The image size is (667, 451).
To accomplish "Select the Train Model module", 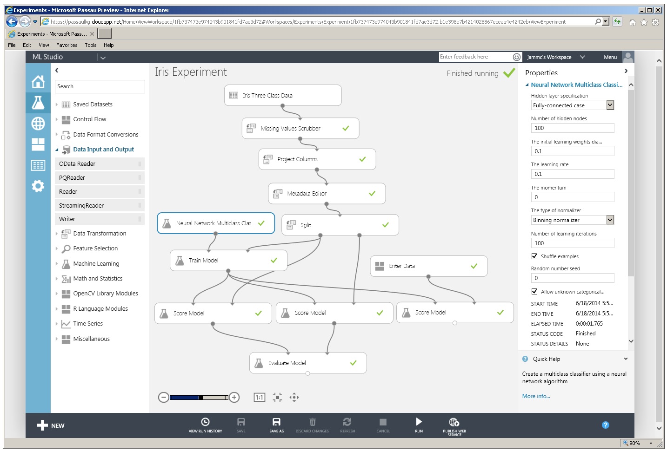I will [228, 261].
